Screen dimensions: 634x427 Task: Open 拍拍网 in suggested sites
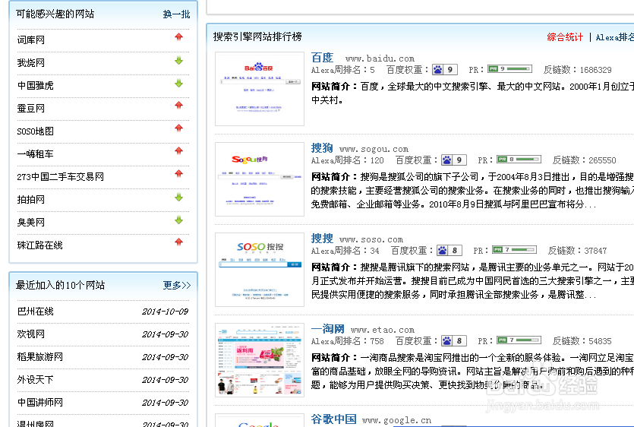tap(30, 200)
